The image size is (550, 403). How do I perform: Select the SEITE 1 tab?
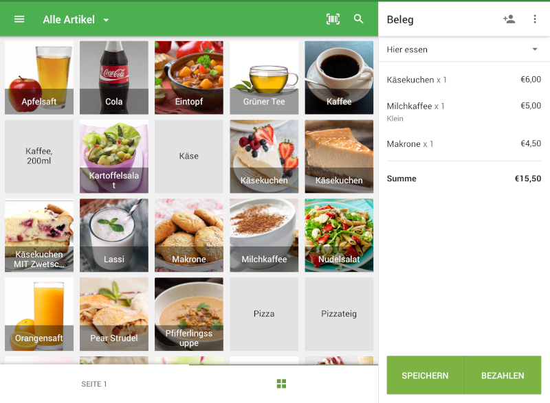pyautogui.click(x=94, y=384)
